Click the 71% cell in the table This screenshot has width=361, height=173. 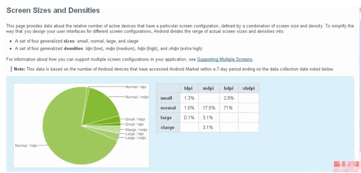[x=228, y=108]
